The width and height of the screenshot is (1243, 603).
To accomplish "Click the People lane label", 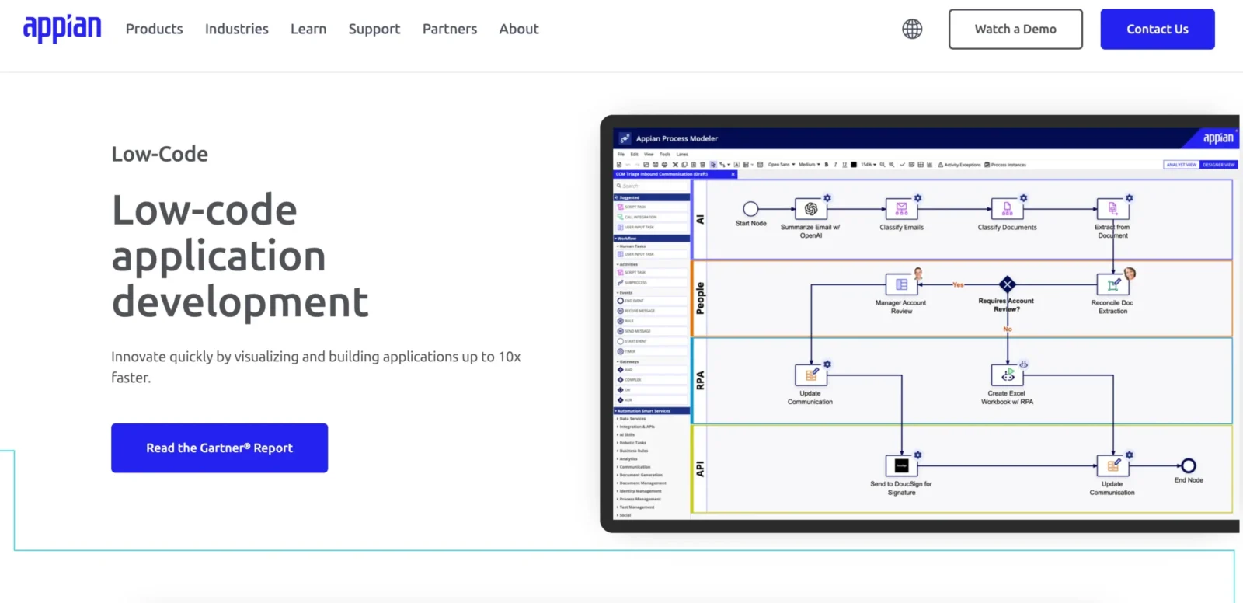I will point(700,298).
